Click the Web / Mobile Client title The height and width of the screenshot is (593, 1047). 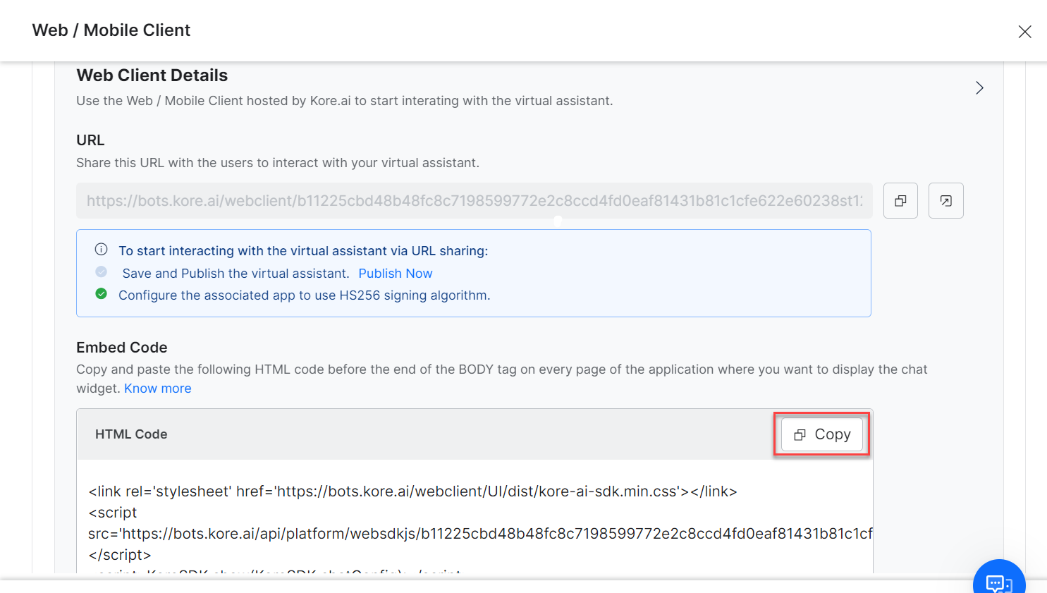click(111, 30)
